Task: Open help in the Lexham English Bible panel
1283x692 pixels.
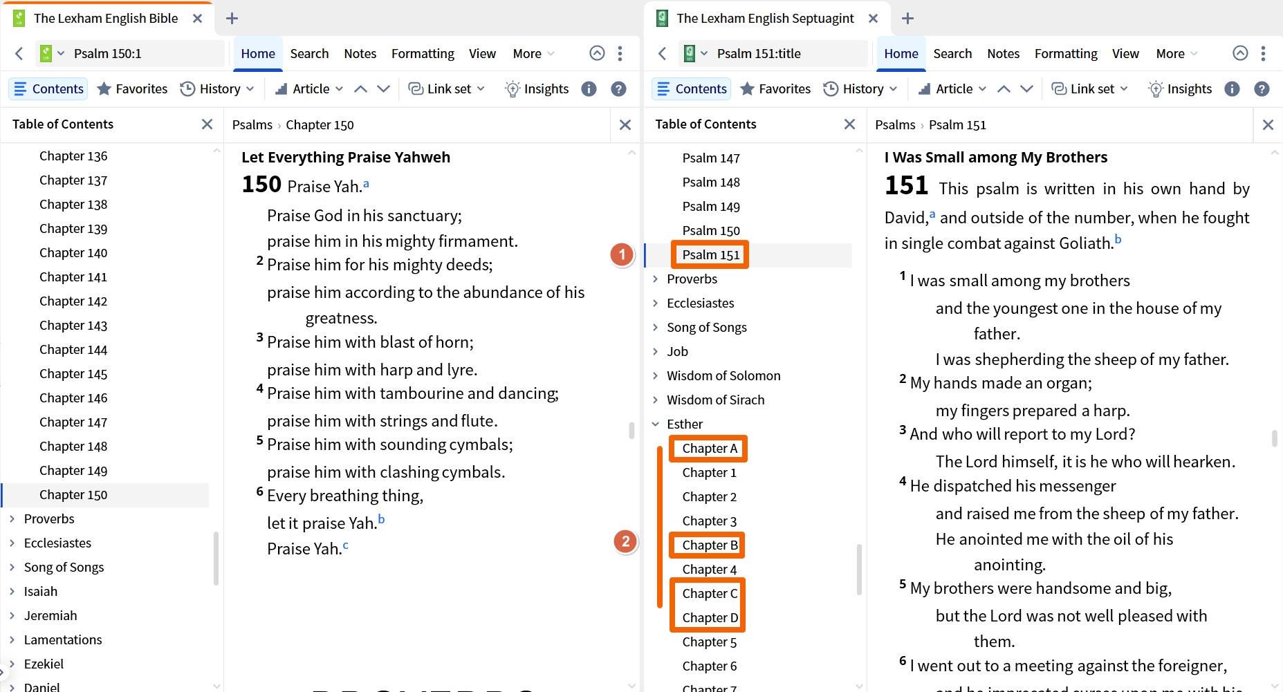Action: pyautogui.click(x=619, y=88)
